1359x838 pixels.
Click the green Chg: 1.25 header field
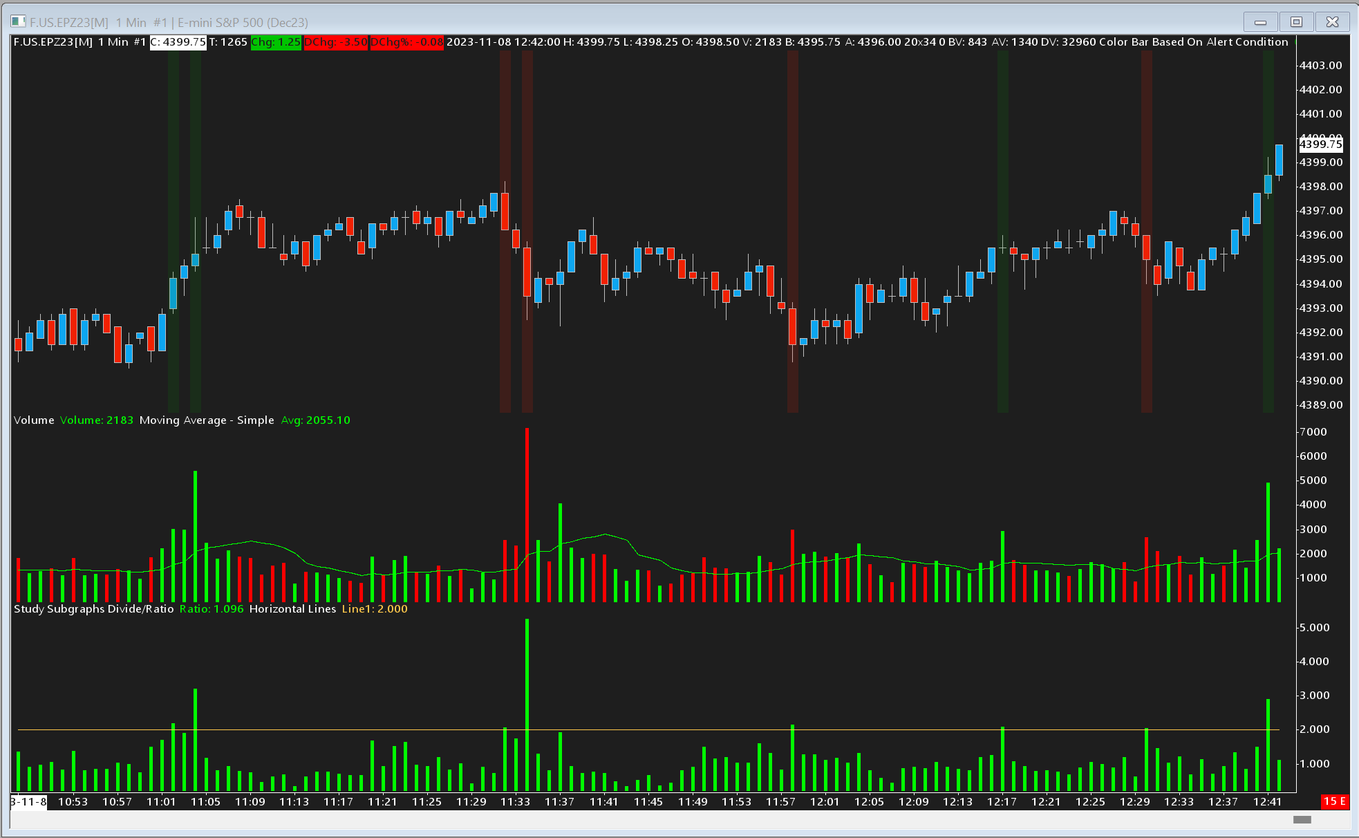[x=275, y=42]
